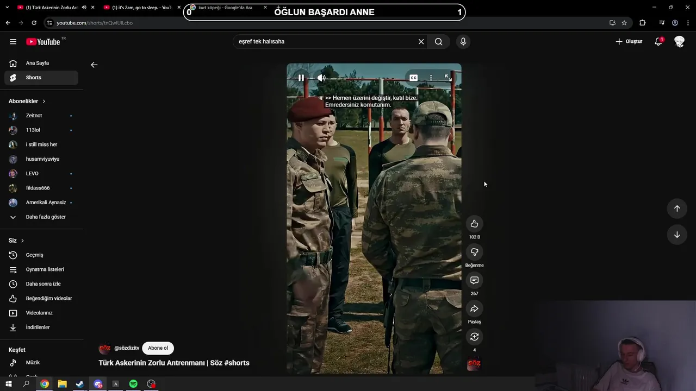Like the Short with thumbs up
696x391 pixels.
coord(474,224)
